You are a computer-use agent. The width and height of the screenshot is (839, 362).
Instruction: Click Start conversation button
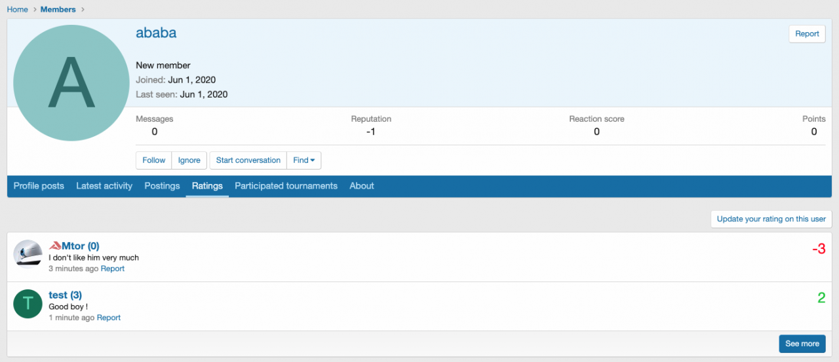pos(248,160)
